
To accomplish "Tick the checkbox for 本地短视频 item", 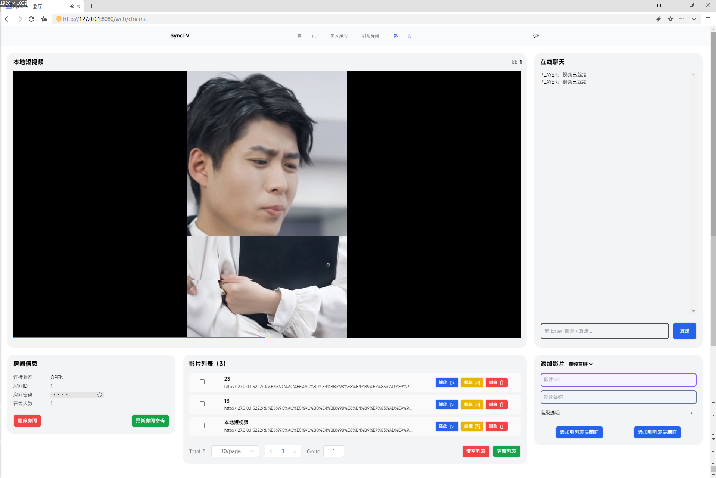I will 202,426.
